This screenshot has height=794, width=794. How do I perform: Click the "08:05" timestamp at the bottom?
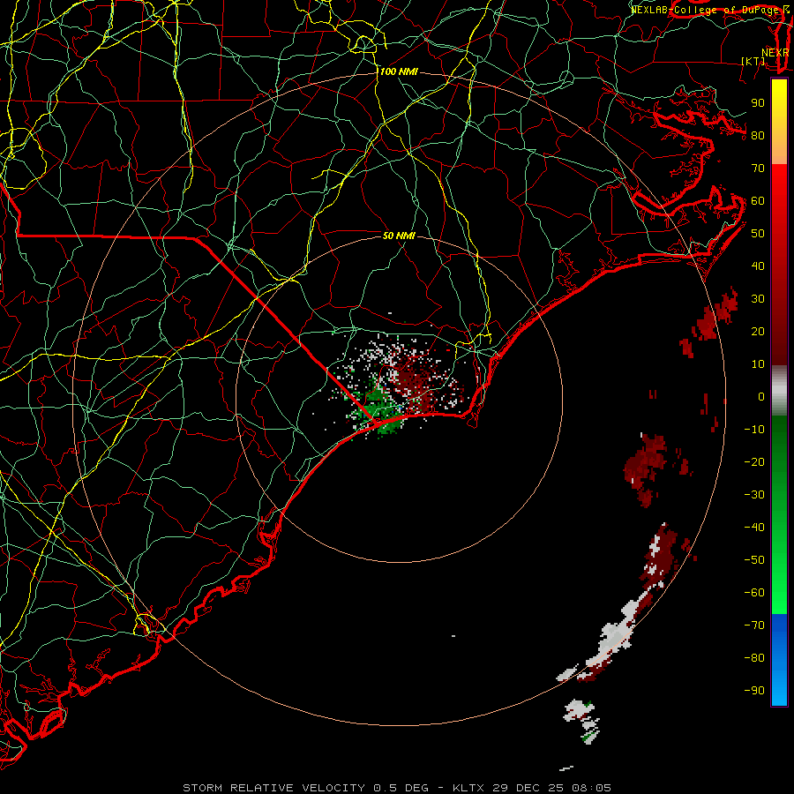coord(591,788)
